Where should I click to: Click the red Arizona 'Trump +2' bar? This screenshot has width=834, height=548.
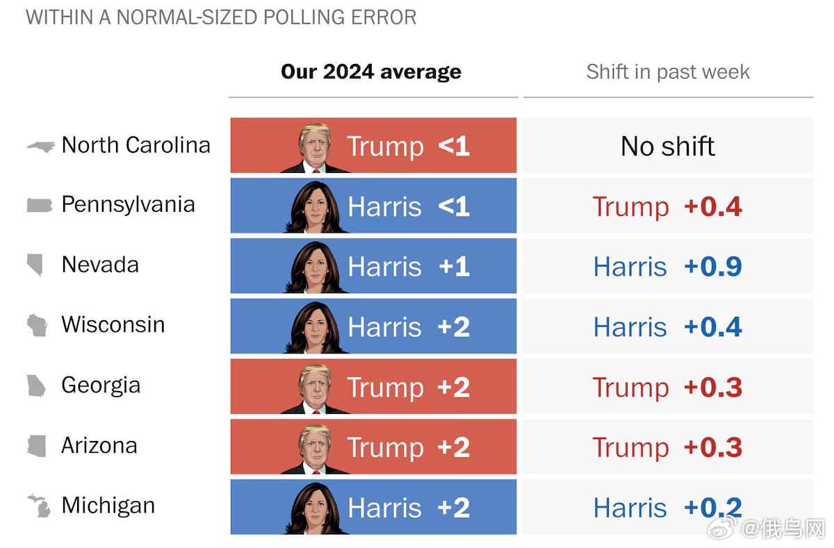tap(373, 447)
